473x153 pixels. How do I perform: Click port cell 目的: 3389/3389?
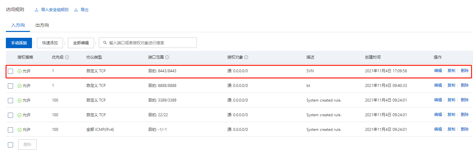coord(162,100)
